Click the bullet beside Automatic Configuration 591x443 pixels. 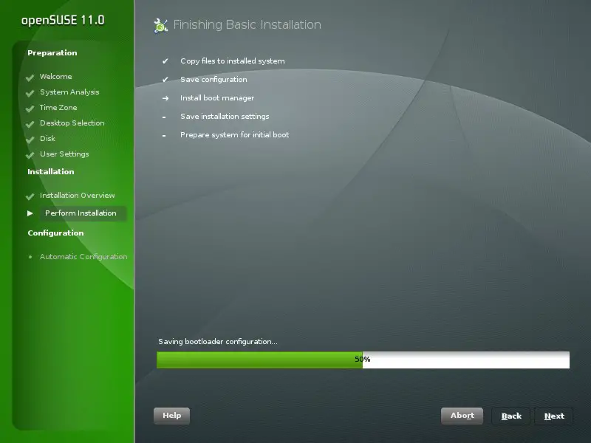pos(30,257)
